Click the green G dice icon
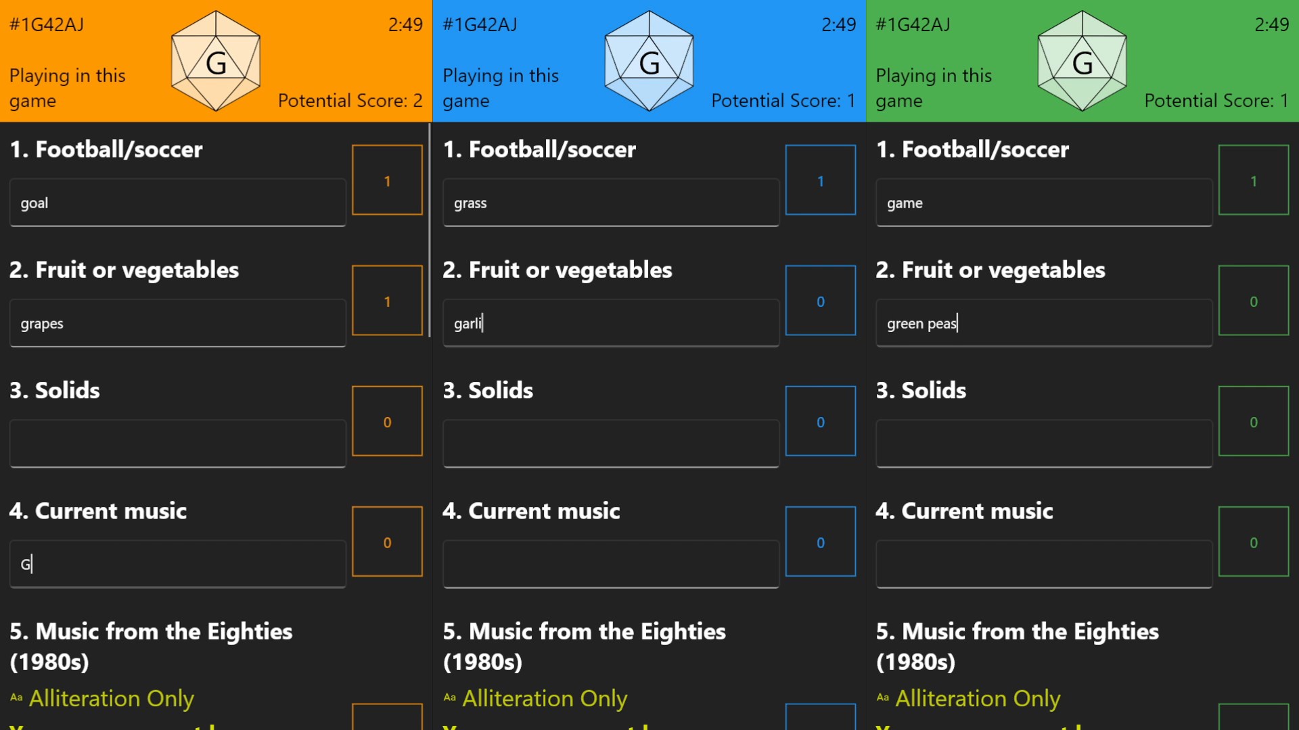Image resolution: width=1299 pixels, height=730 pixels. pyautogui.click(x=1082, y=61)
